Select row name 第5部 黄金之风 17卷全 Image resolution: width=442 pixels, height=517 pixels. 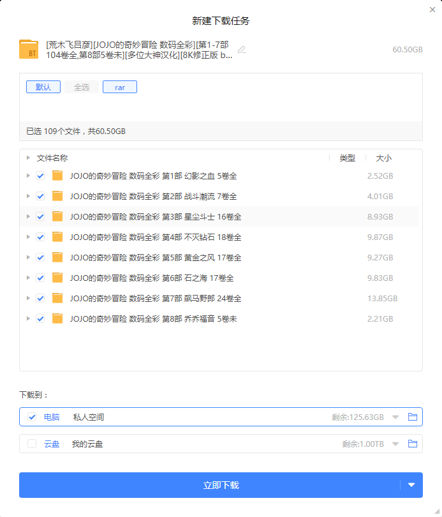pyautogui.click(x=156, y=258)
